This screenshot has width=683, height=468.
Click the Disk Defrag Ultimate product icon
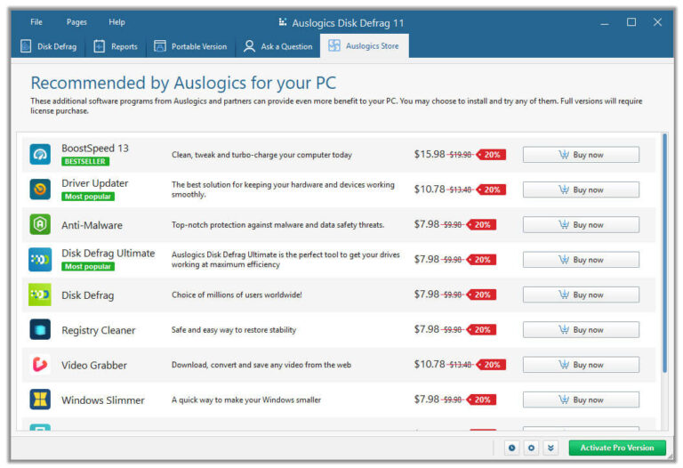[40, 260]
